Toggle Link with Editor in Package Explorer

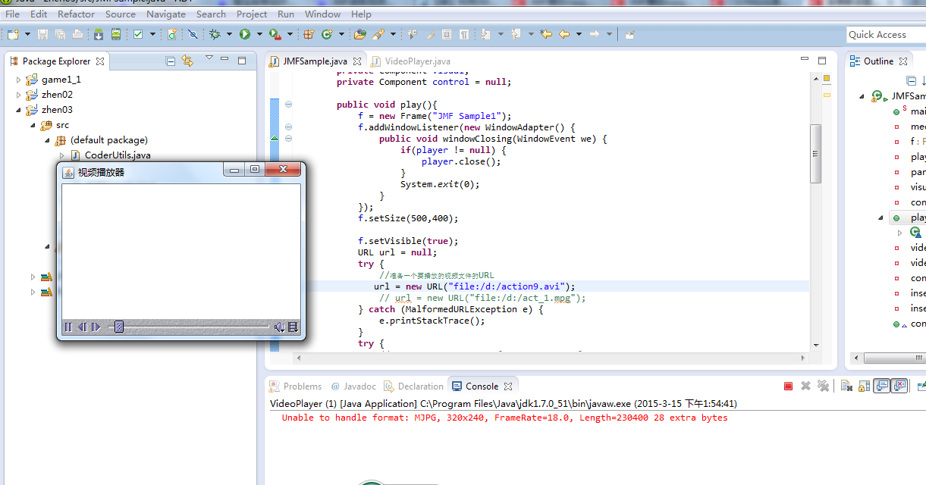coord(187,61)
